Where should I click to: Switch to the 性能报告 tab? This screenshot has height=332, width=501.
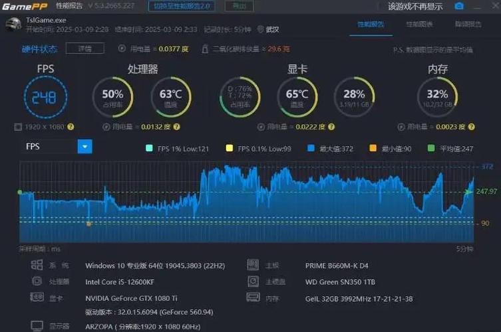(x=371, y=25)
